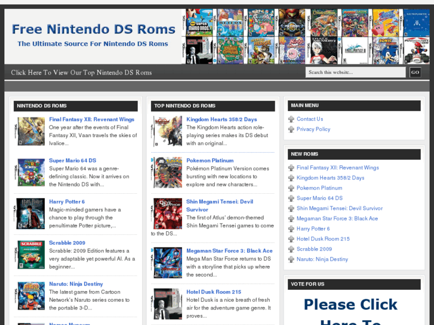This screenshot has height=325, width=434.
Task: Open Pokemon Platinum title in Top Roms
Action: click(210, 160)
